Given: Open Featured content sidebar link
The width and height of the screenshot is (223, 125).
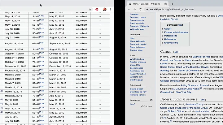Looking at the screenshot, I should pos(138,17).
